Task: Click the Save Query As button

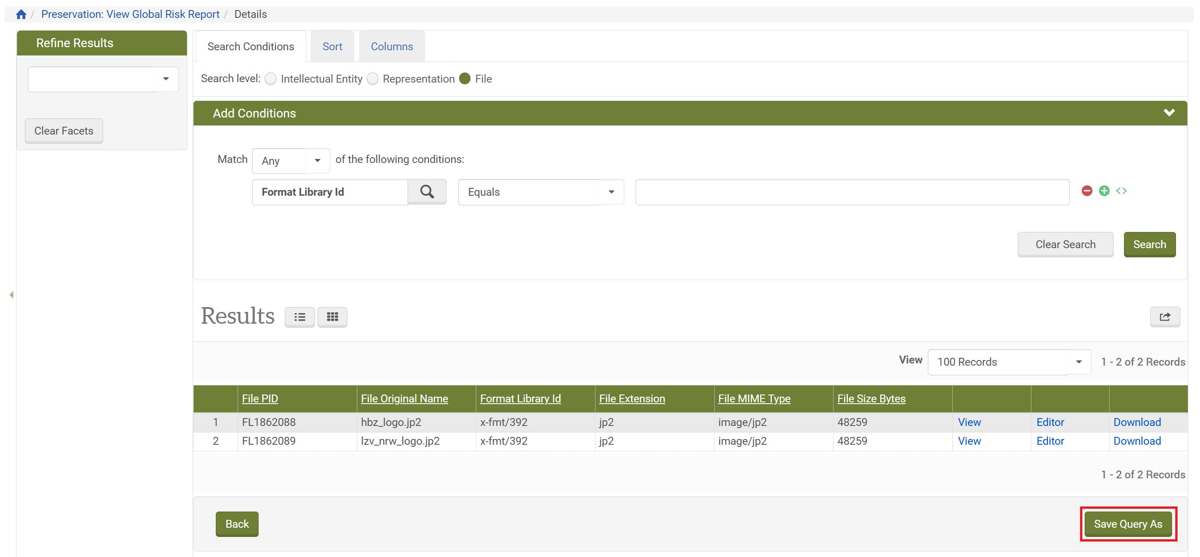Action: 1128,524
